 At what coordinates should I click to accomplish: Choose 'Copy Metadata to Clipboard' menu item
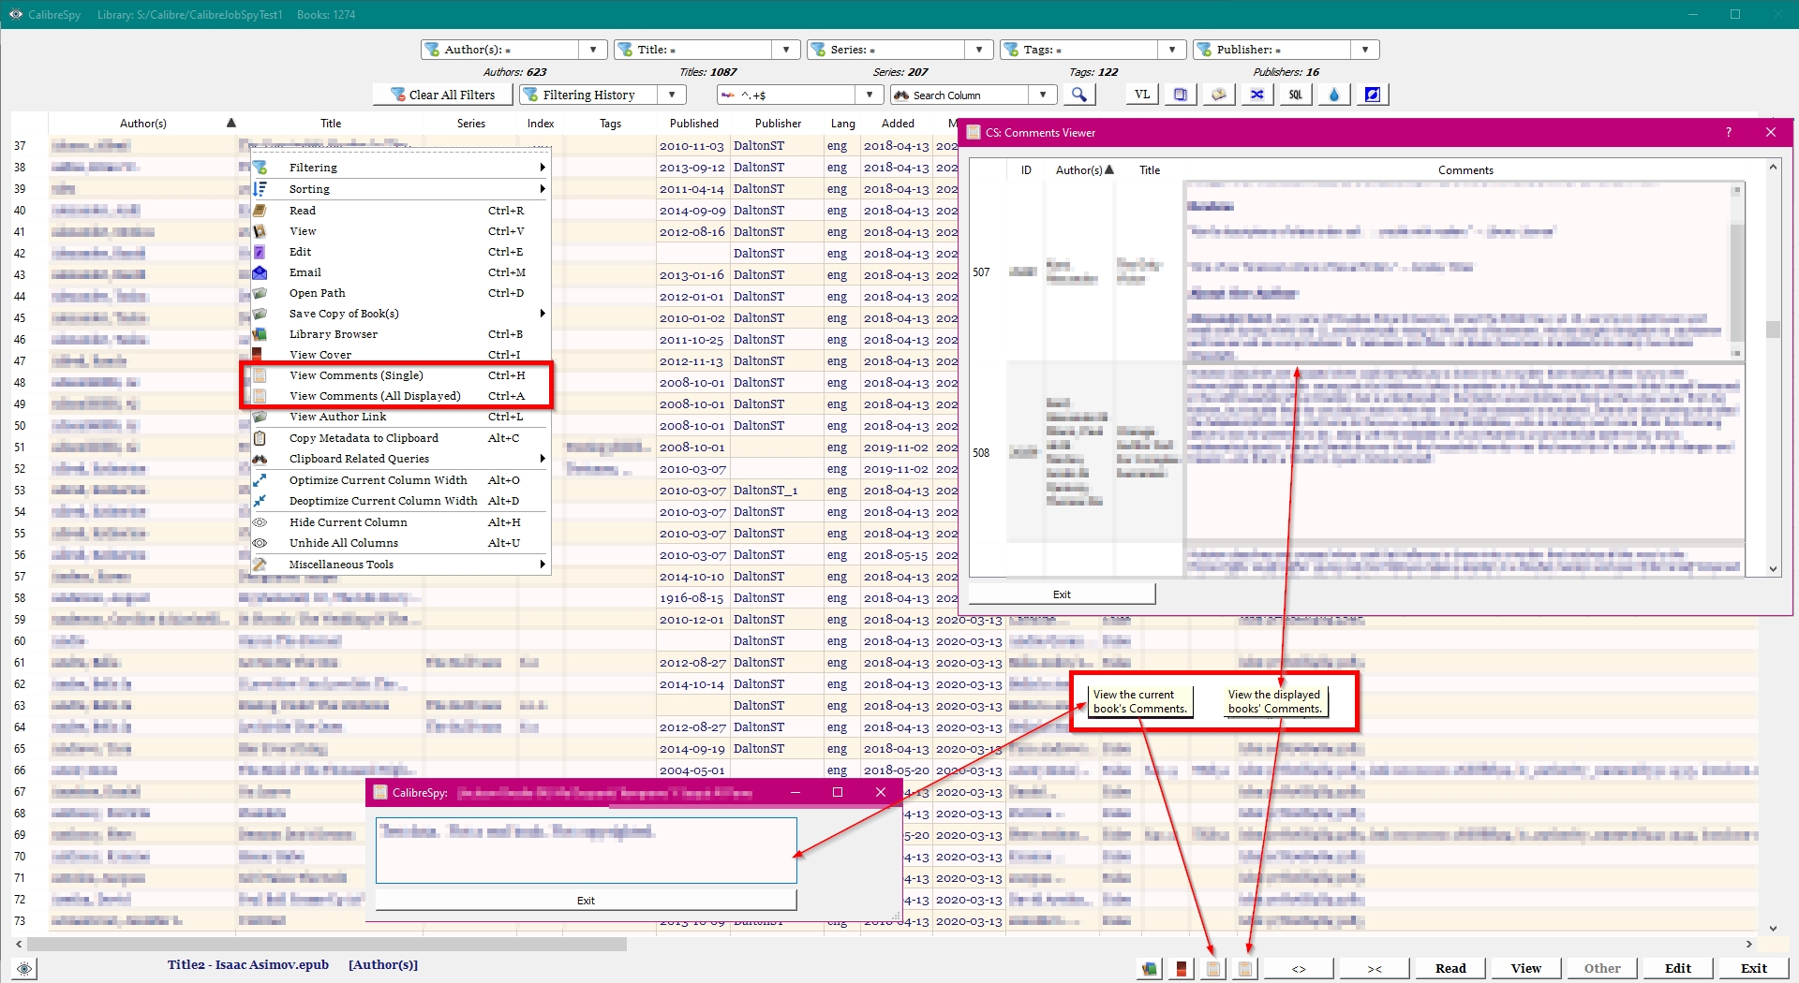[x=364, y=438]
